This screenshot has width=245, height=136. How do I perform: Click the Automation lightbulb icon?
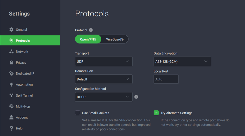[x=11, y=85]
